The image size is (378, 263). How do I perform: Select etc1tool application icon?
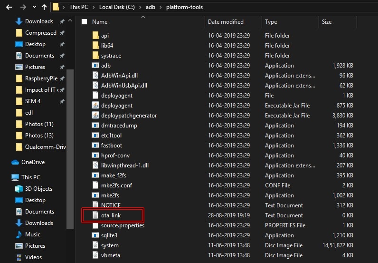point(96,135)
